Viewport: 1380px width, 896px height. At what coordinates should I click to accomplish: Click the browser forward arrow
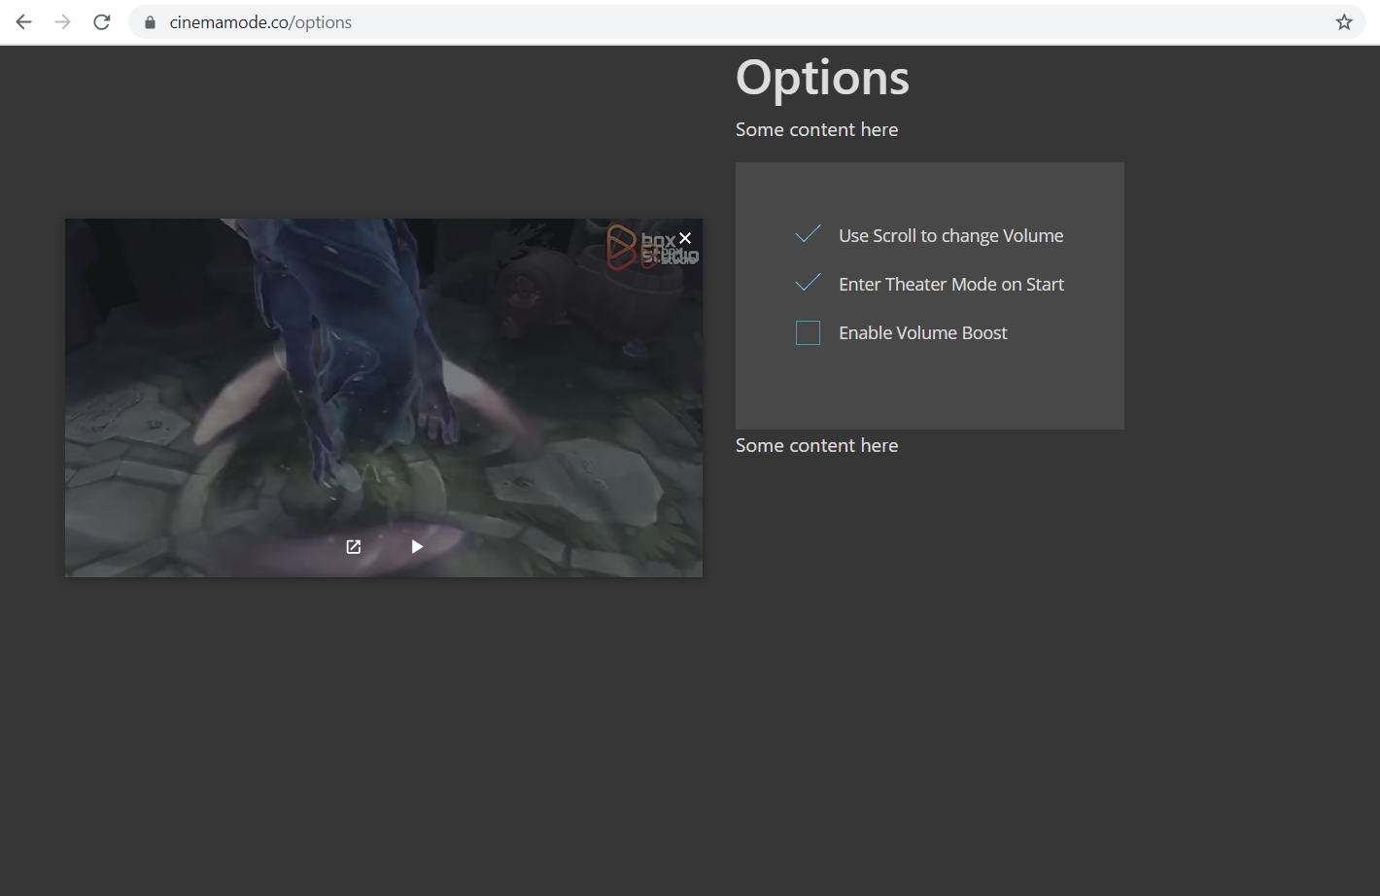(x=63, y=22)
